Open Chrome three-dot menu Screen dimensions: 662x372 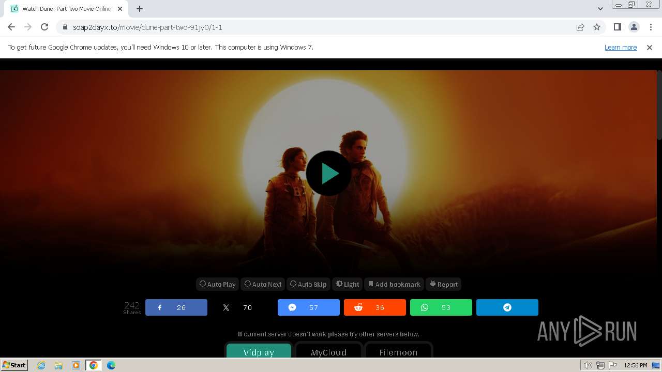click(651, 27)
